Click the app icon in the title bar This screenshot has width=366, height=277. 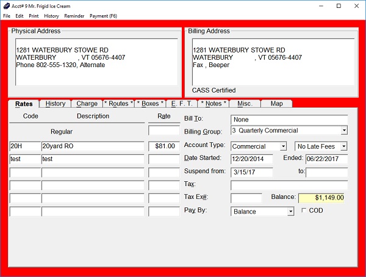pos(6,5)
